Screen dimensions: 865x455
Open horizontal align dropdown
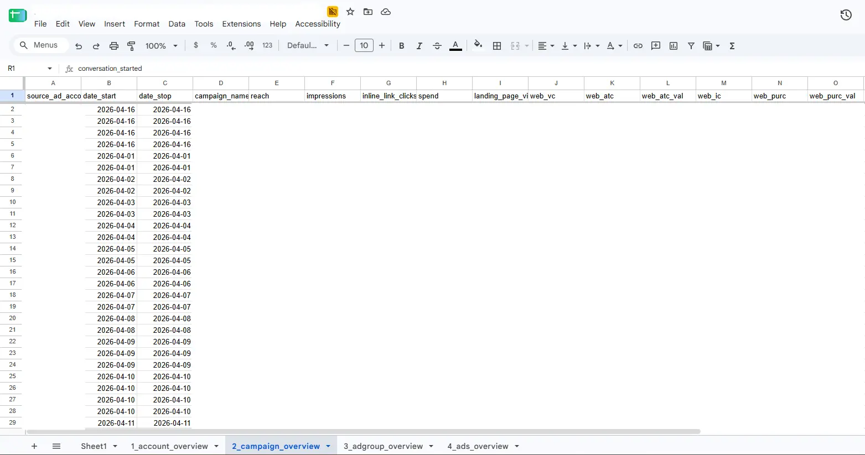point(546,46)
